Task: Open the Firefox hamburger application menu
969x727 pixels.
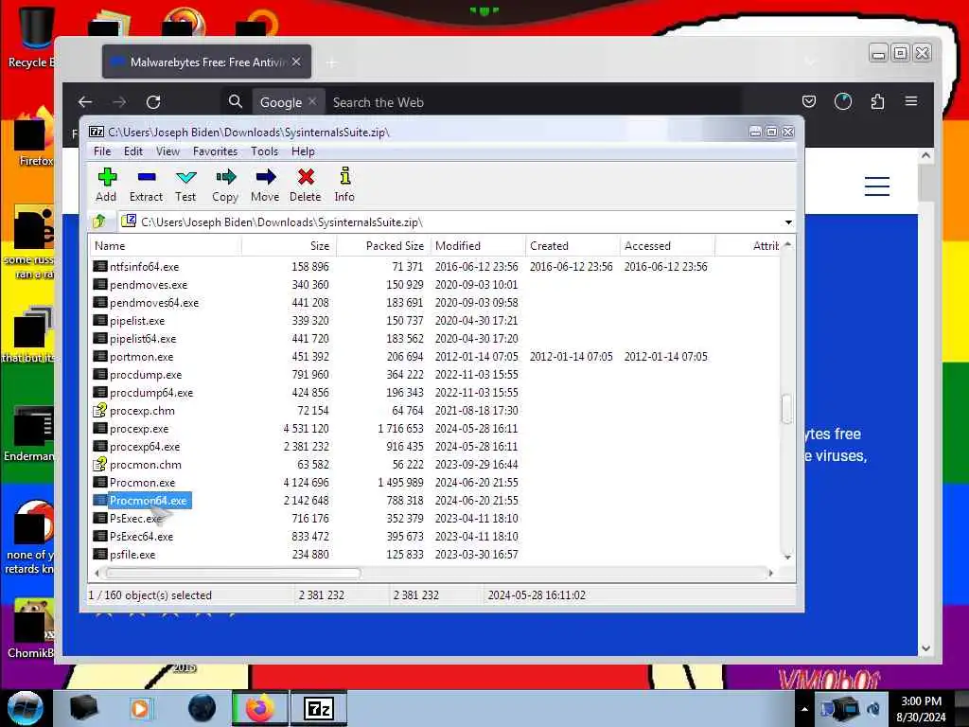Action: [911, 101]
